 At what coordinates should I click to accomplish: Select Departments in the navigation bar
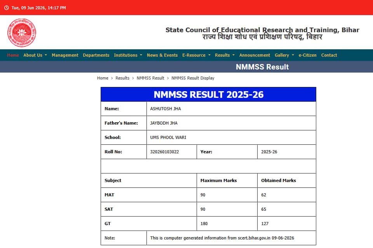click(x=96, y=55)
